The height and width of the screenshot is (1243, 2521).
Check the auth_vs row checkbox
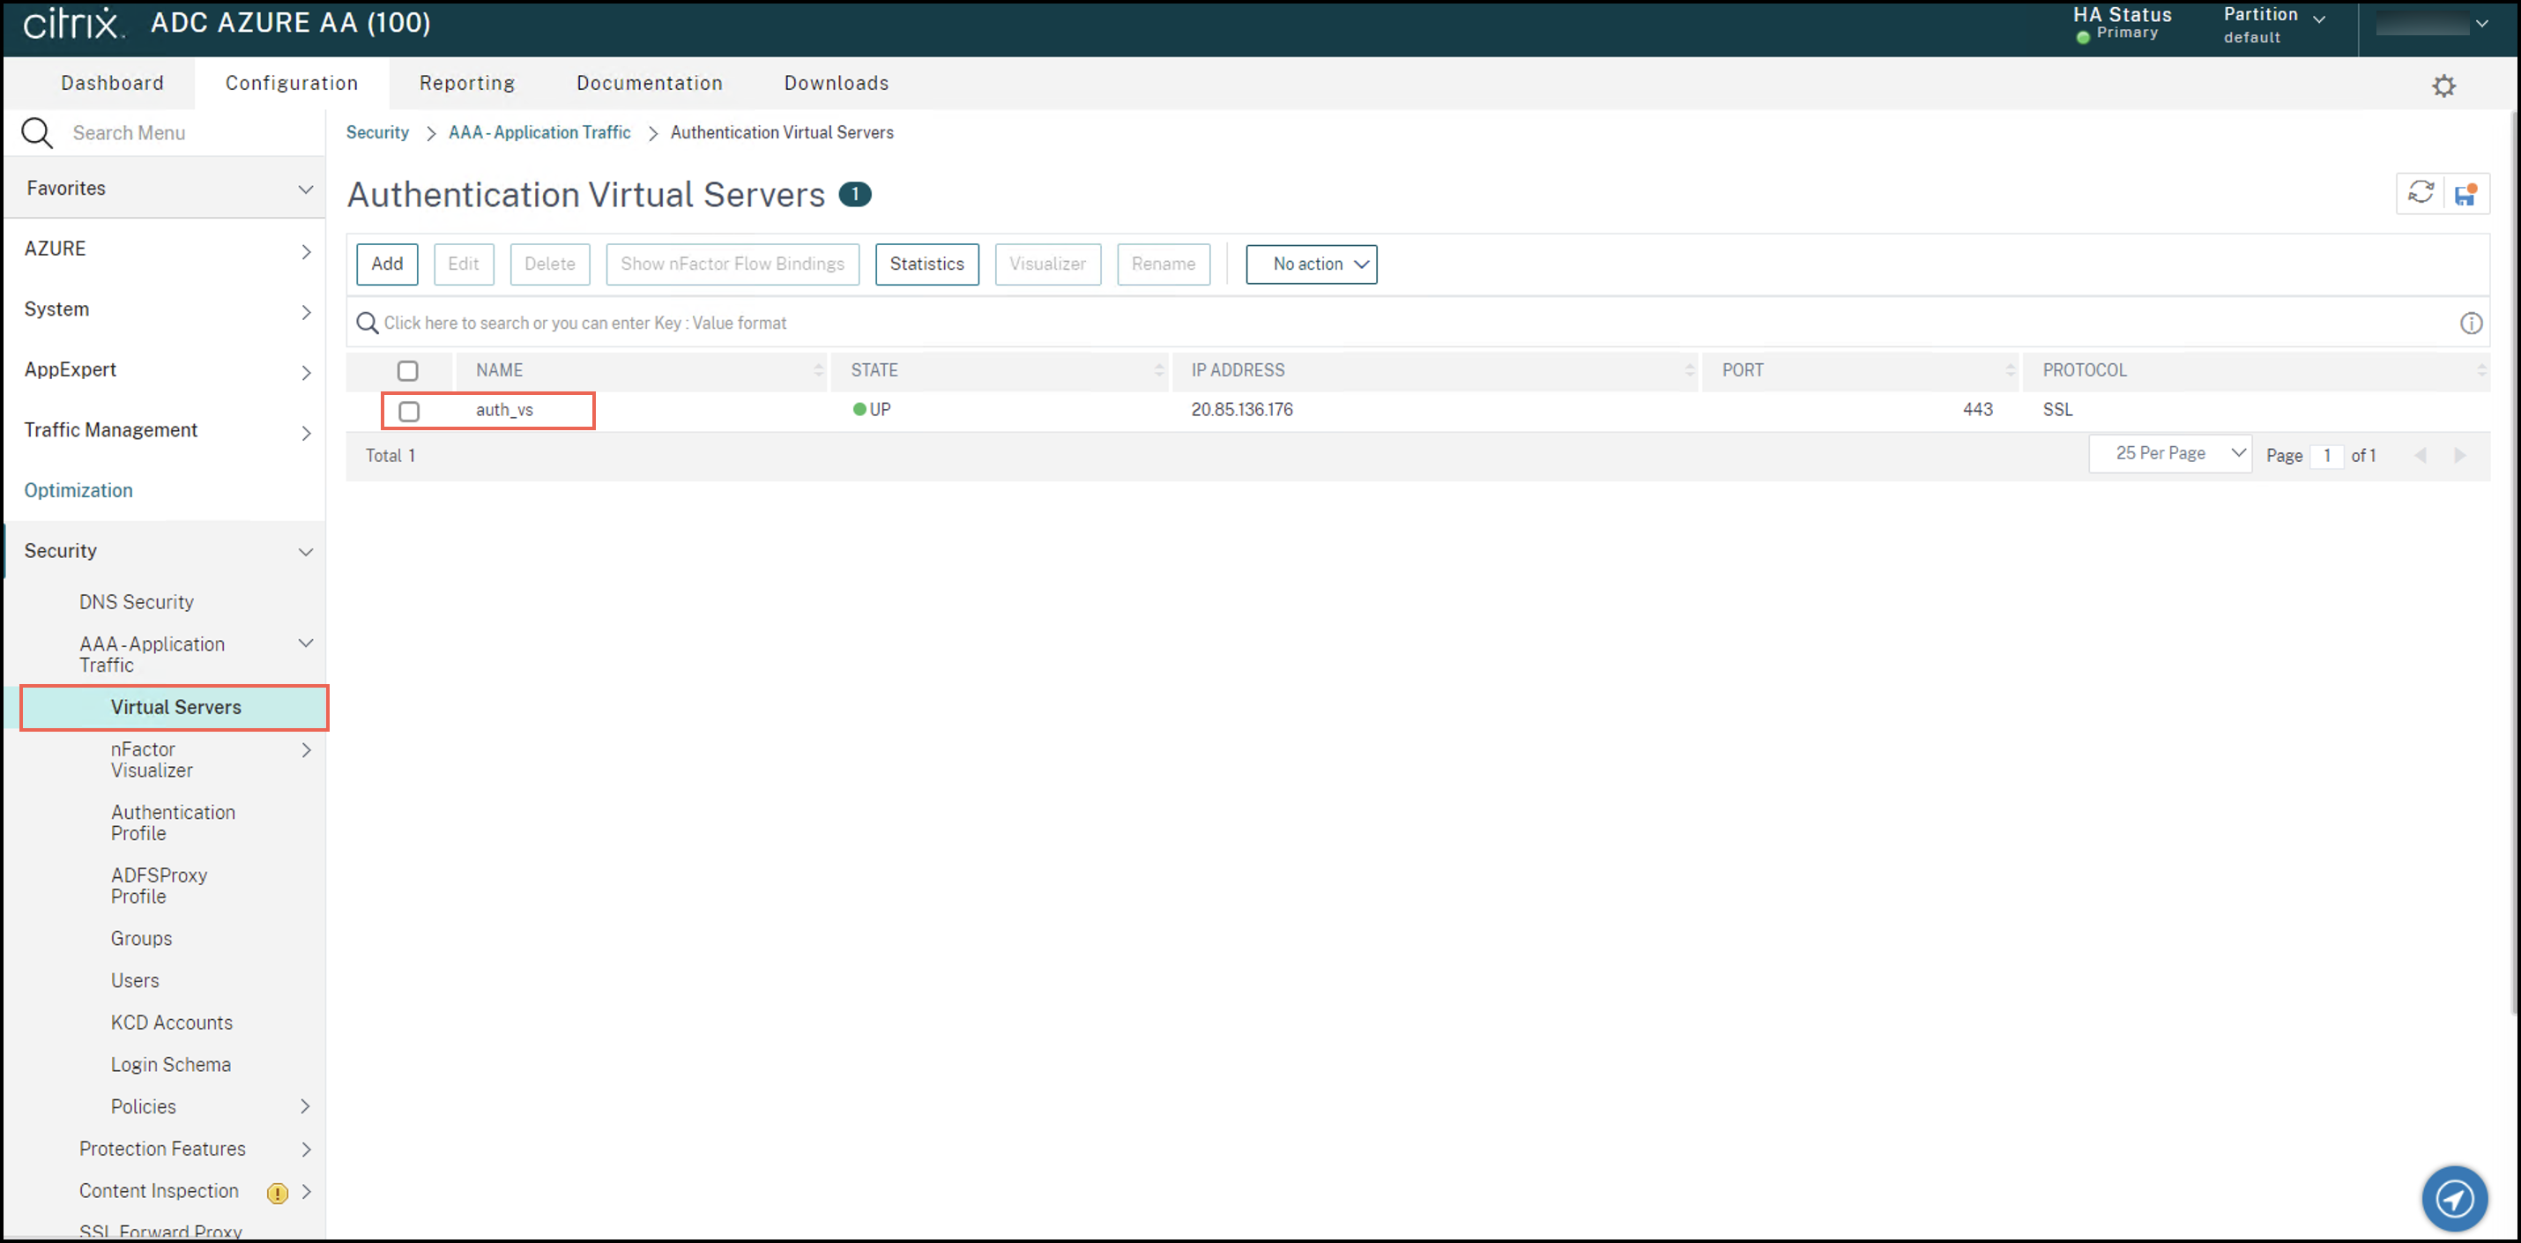point(409,411)
